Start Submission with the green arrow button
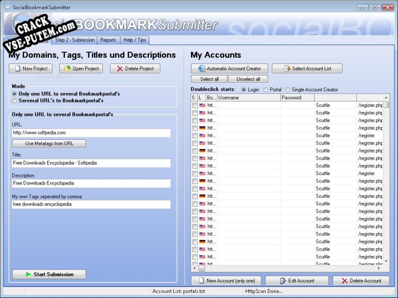 [49, 274]
